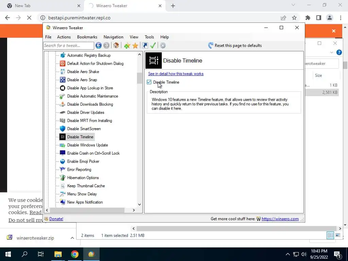
Task: Click the Automatic Registry Backup icon
Action: click(x=63, y=55)
